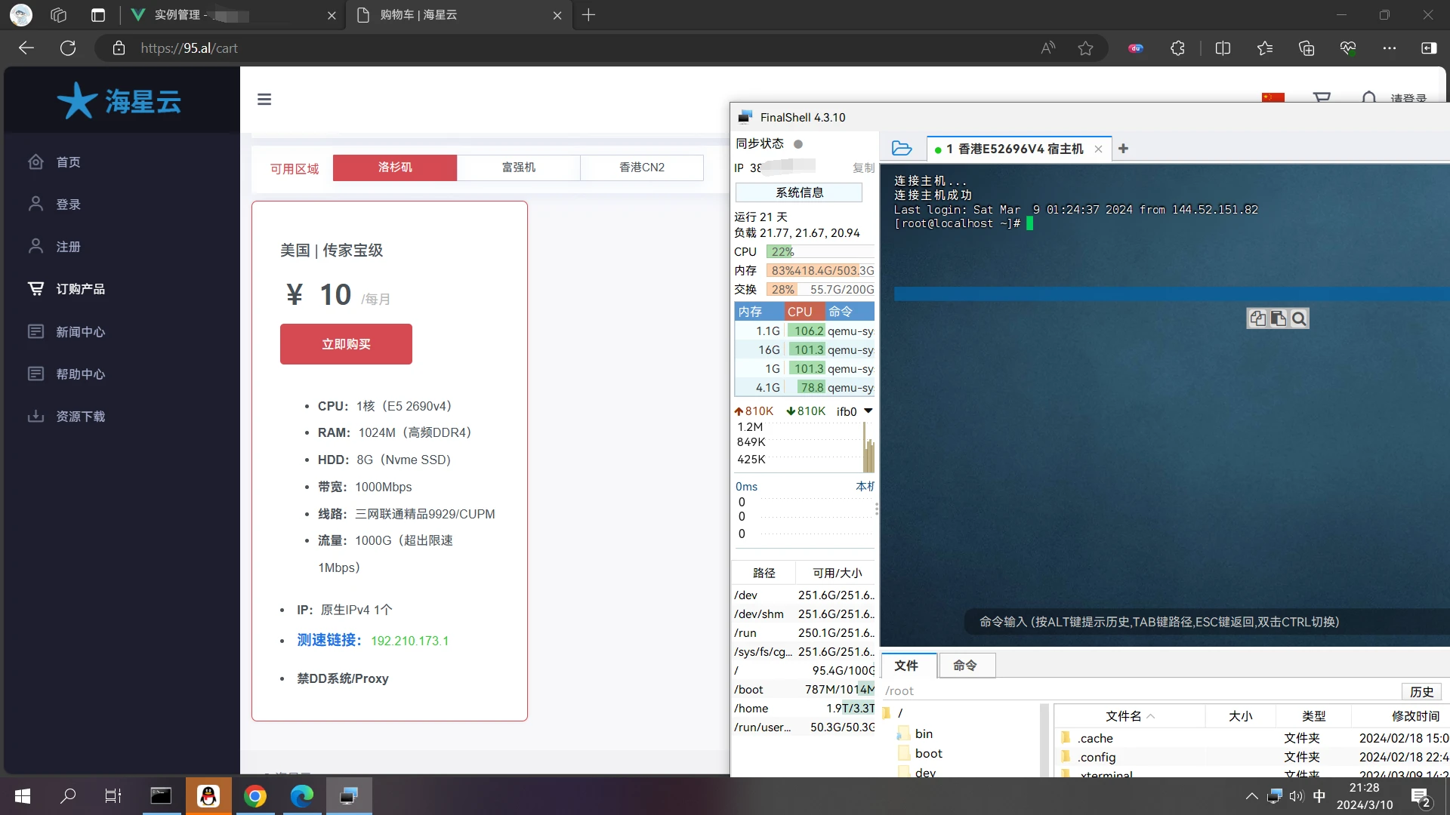Screen dimensions: 1450x815
Task: Reload the 95.al/cart page
Action: click(x=68, y=48)
